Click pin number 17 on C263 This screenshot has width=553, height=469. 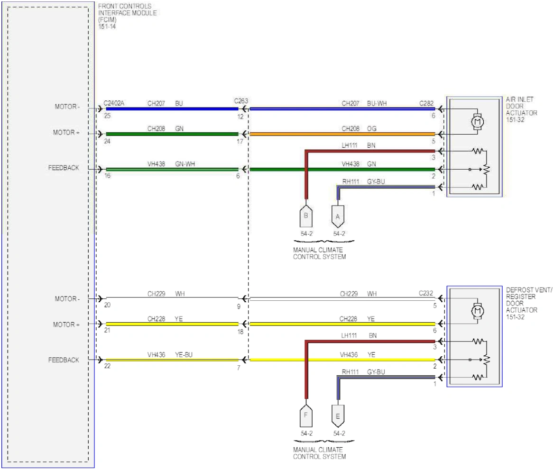click(240, 141)
